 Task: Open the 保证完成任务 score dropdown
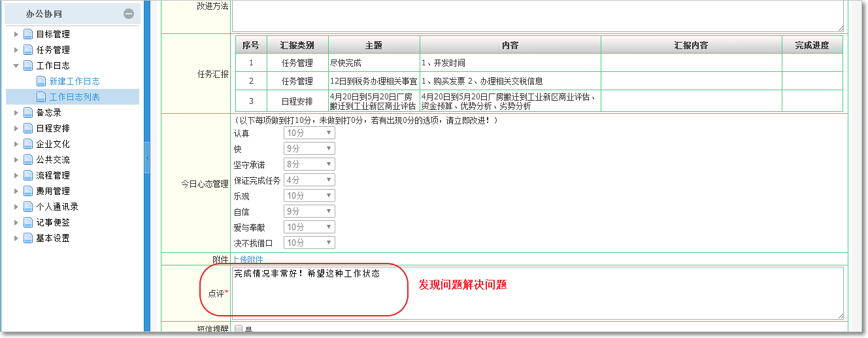coord(309,180)
